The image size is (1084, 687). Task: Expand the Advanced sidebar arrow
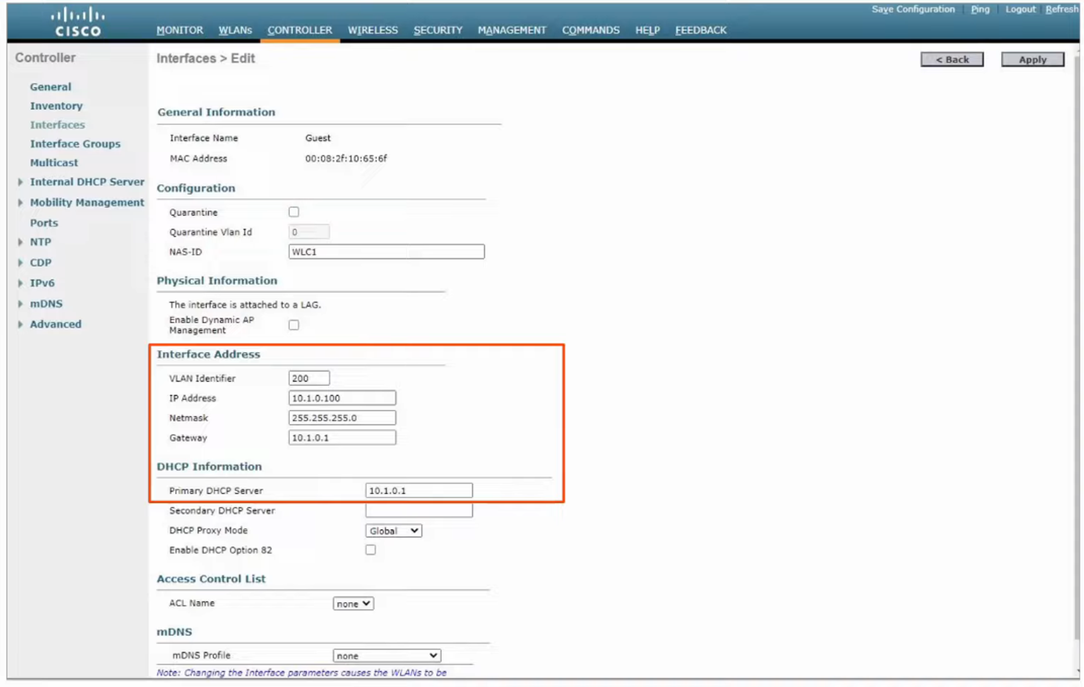(21, 325)
